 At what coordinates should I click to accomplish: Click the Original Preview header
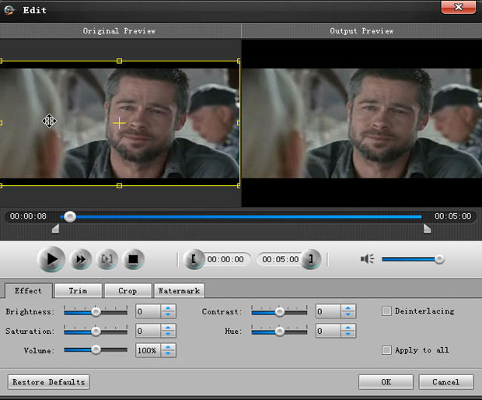(119, 31)
